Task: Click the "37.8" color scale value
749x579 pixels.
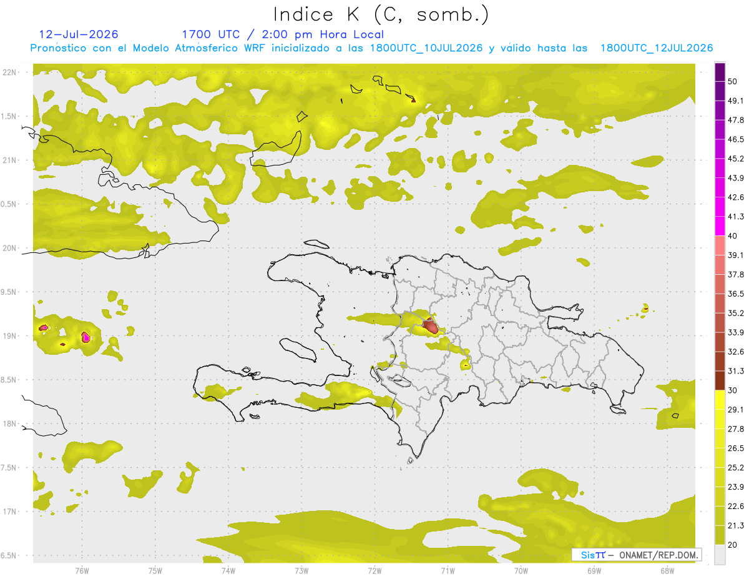Action: [x=736, y=274]
